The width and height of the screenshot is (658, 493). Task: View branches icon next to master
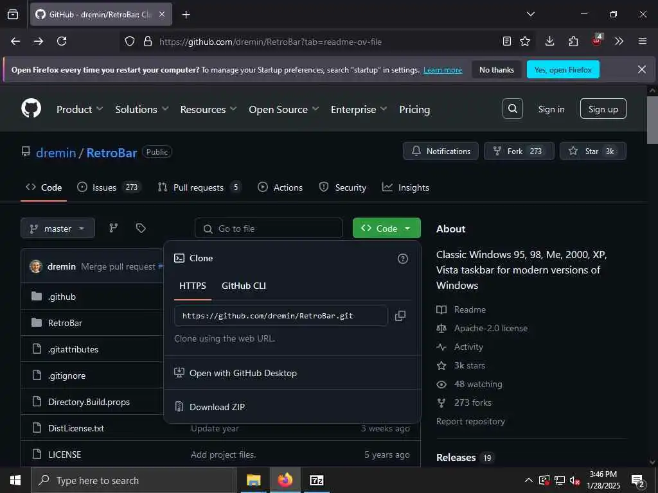coord(113,228)
